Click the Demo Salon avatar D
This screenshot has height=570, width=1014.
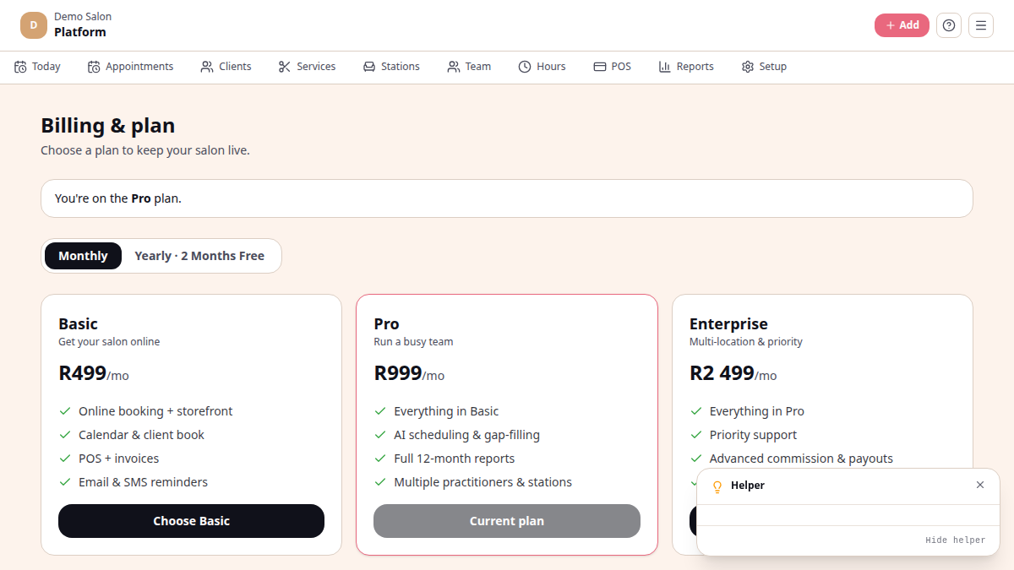click(34, 25)
